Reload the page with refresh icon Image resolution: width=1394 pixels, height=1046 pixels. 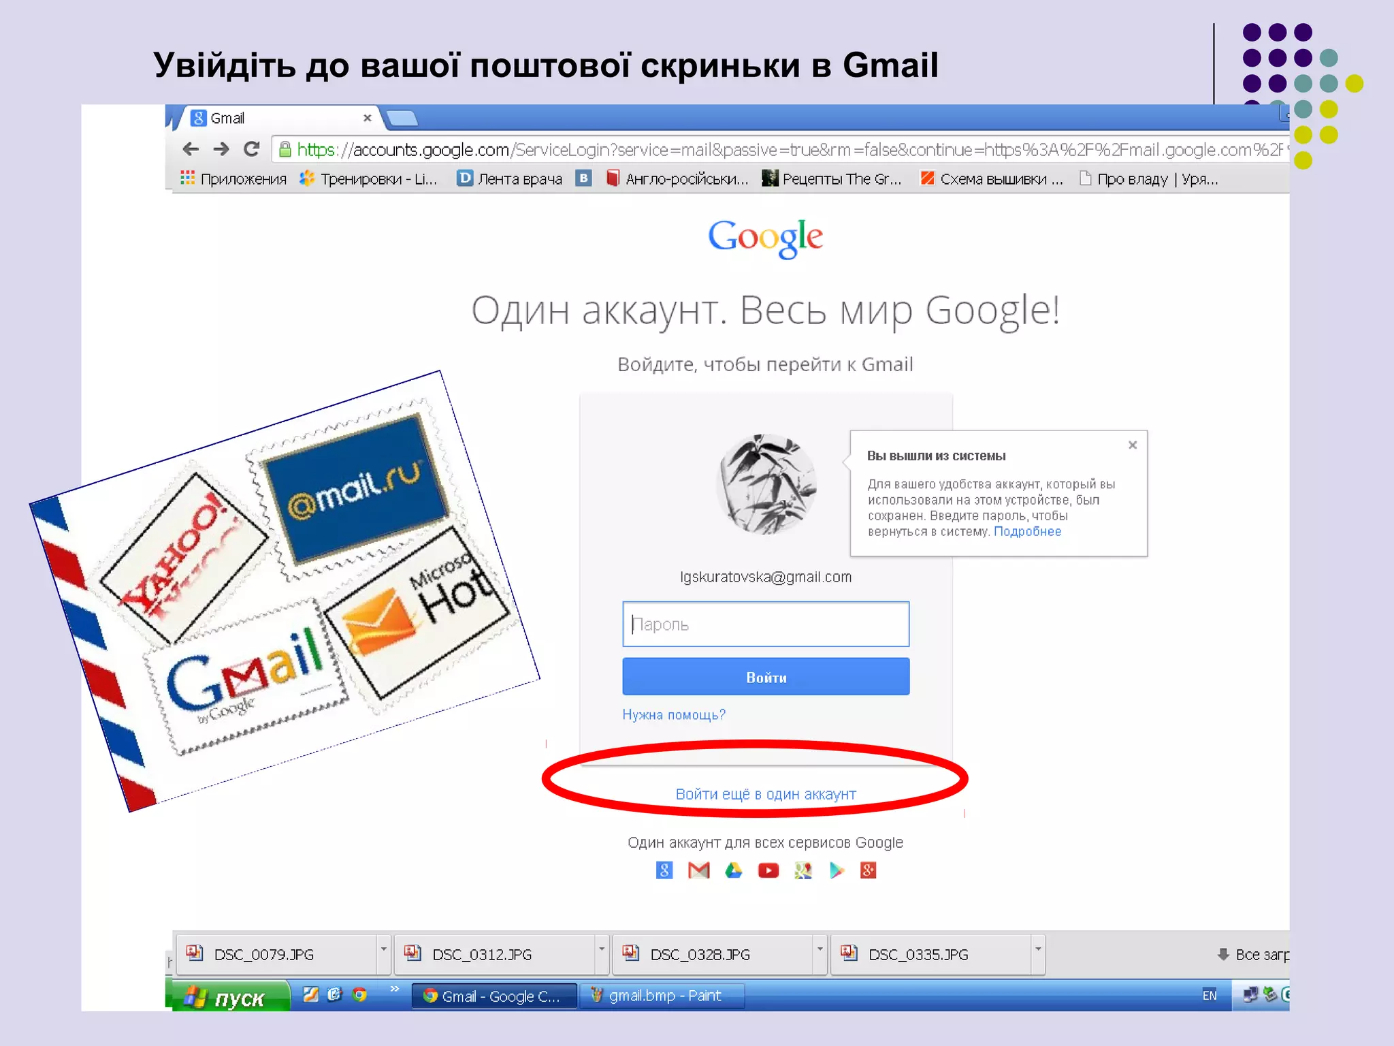[251, 149]
